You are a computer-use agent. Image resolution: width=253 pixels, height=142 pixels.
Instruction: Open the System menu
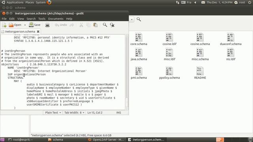(x=41, y=2)
